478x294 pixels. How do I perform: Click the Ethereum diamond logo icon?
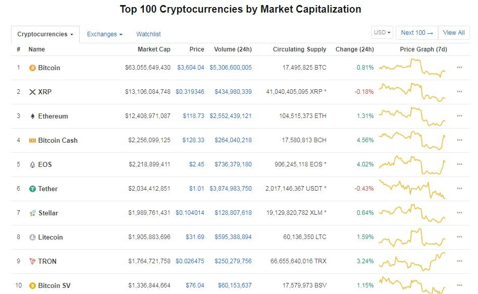[x=32, y=116]
